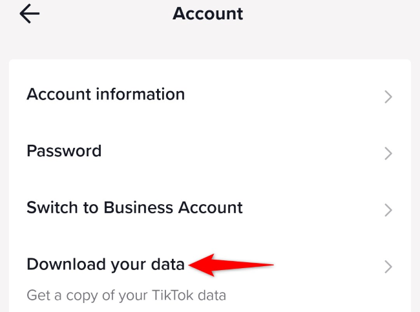Tap the Download your data label

click(x=105, y=264)
